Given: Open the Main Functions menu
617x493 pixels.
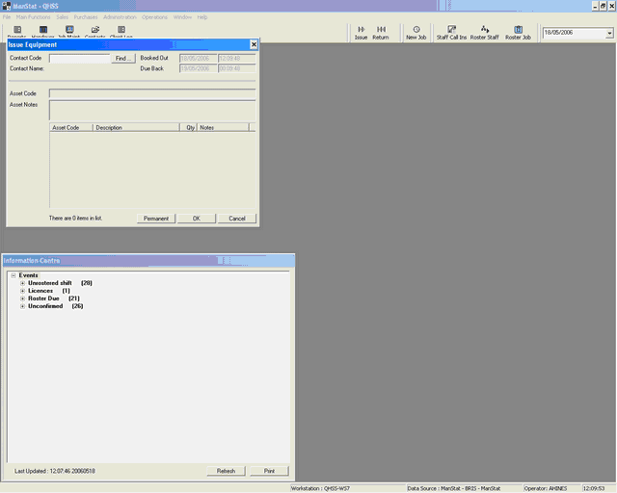Looking at the screenshot, I should pyautogui.click(x=33, y=17).
